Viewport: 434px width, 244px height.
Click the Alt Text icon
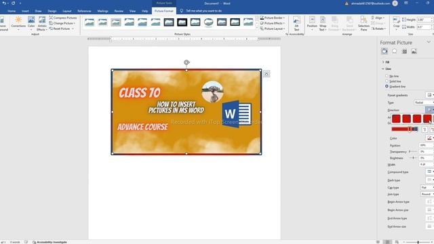coord(296,23)
